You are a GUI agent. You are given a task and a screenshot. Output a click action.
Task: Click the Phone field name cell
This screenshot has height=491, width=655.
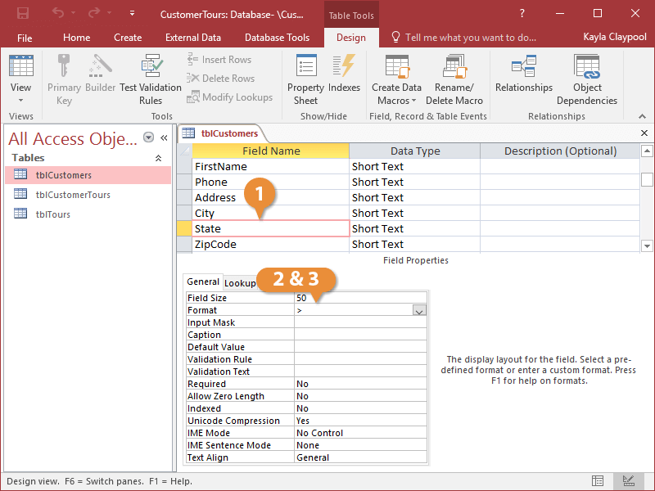click(270, 182)
